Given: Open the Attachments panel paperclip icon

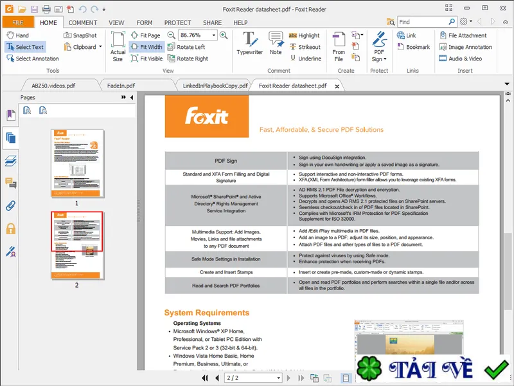Looking at the screenshot, I should click(x=11, y=206).
